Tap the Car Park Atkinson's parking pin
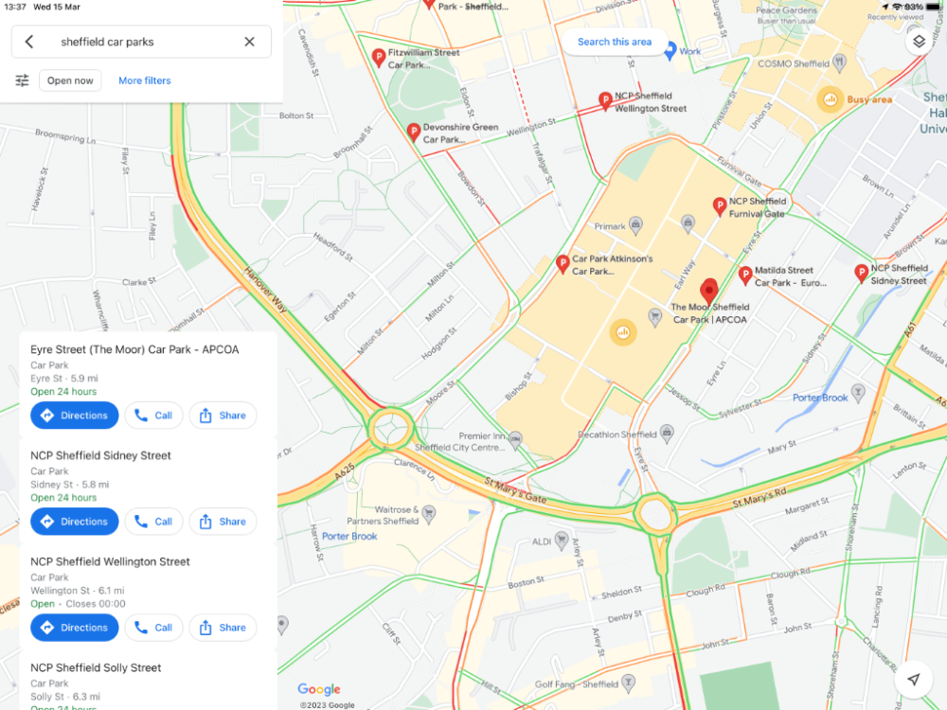 (563, 264)
